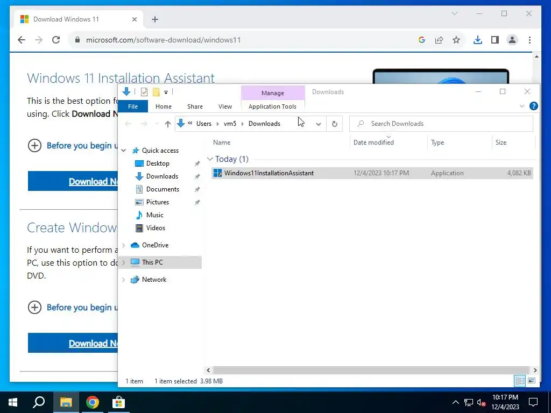Screen dimensions: 551x413
Task: Switch to the Home ribbon tab
Action: [x=164, y=106]
